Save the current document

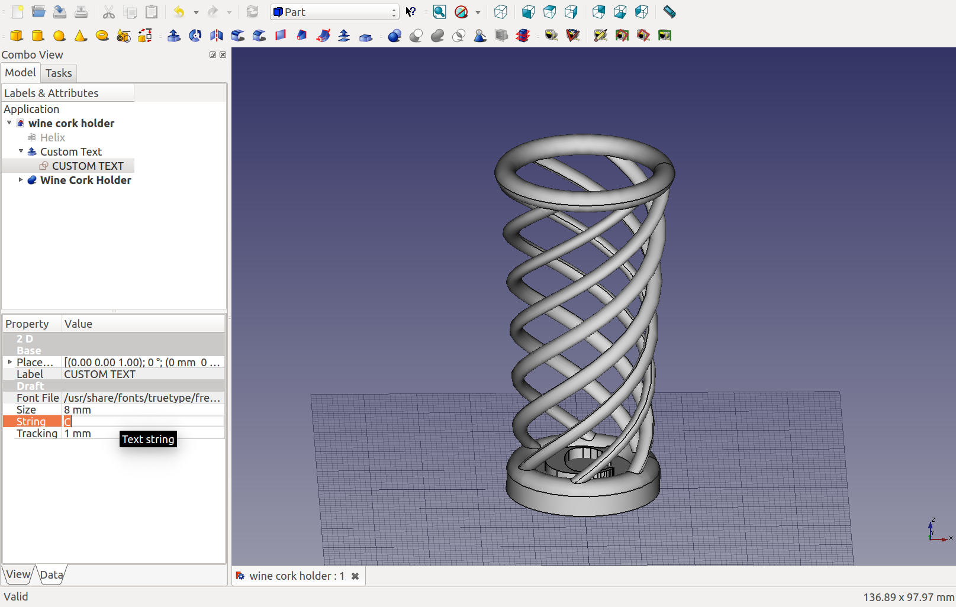click(60, 12)
